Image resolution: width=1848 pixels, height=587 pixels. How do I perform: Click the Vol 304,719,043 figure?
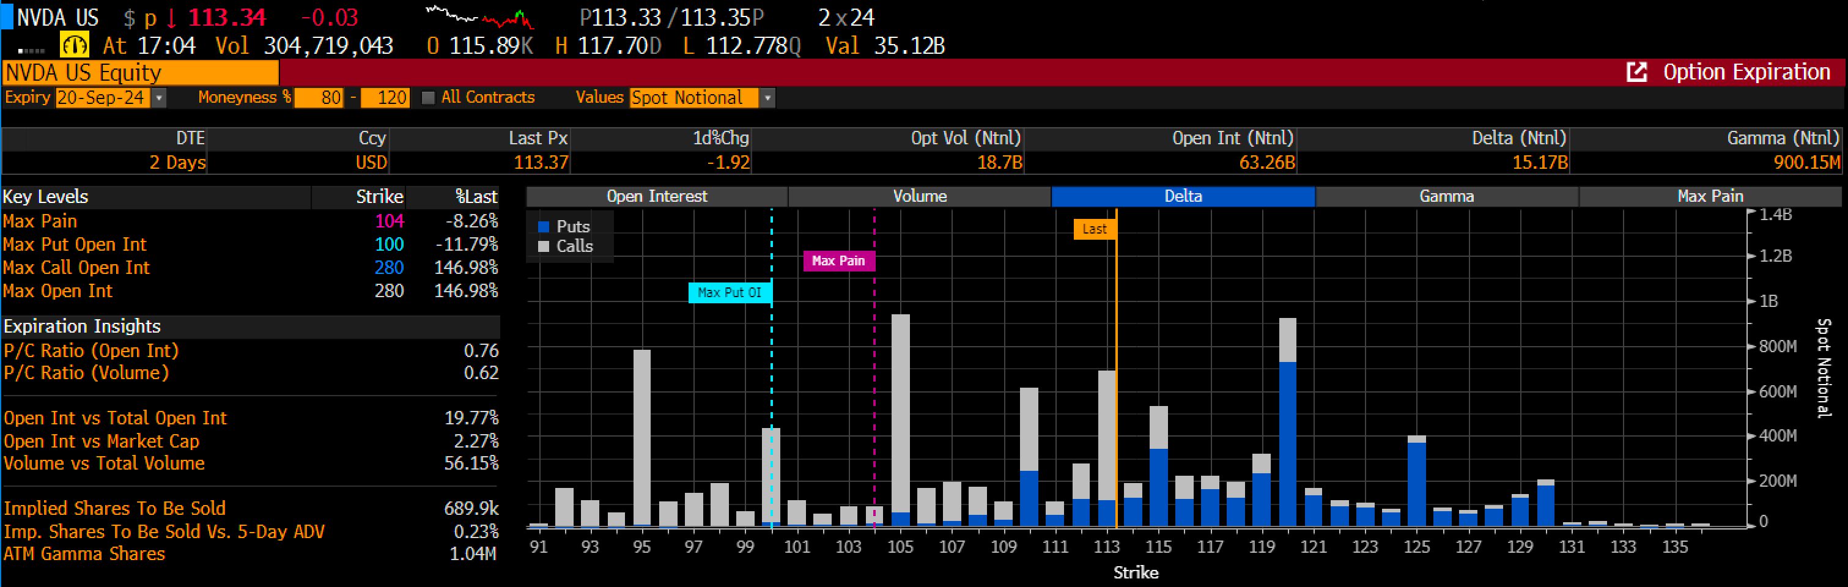pyautogui.click(x=304, y=46)
